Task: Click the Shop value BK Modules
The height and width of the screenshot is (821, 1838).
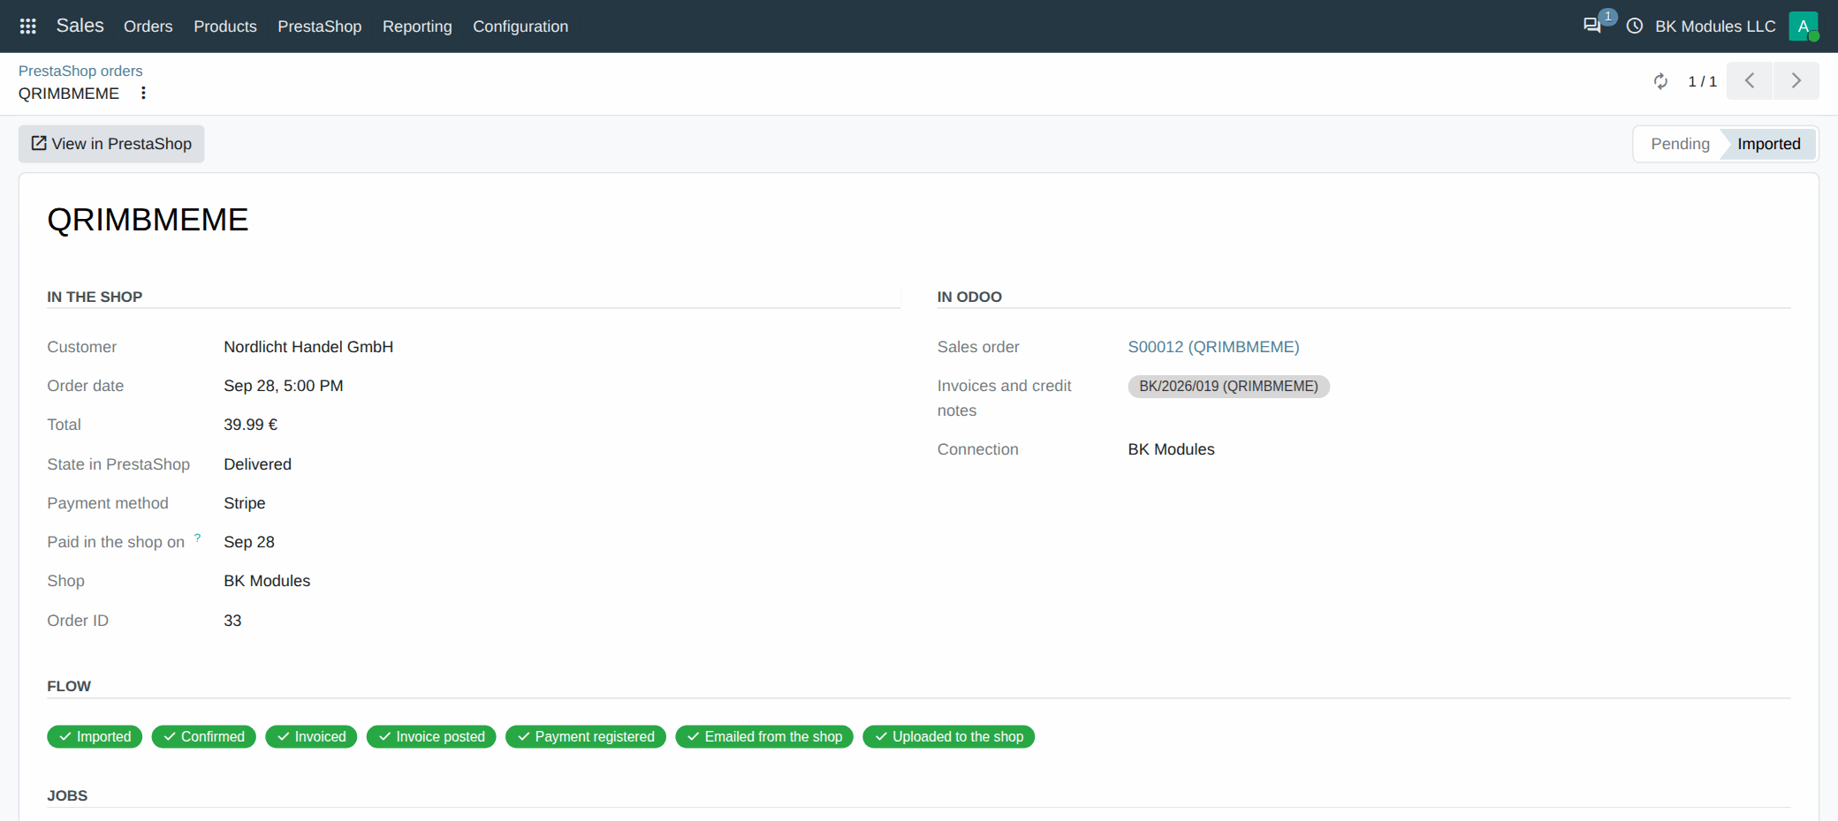Action: pos(267,581)
